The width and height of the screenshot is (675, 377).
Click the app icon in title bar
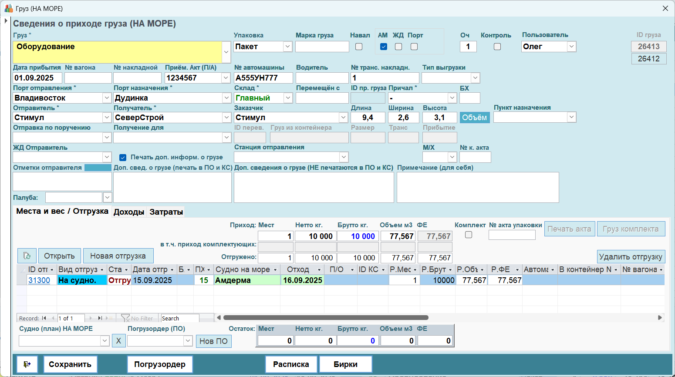coord(8,8)
